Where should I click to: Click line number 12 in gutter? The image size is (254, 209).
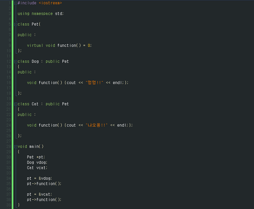coord(8,61)
